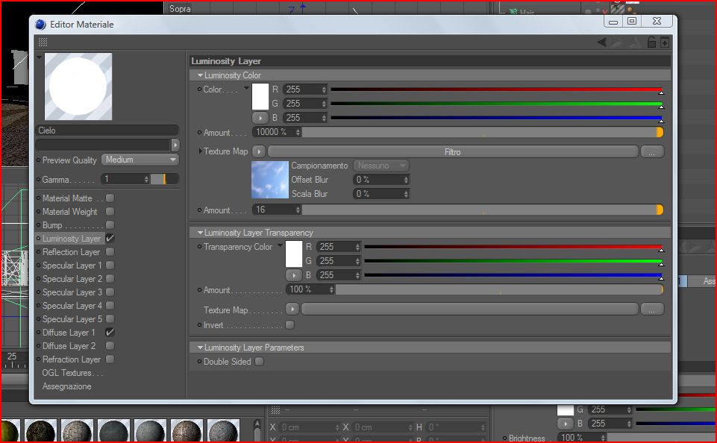The width and height of the screenshot is (717, 443).
Task: Collapse Luminosity Layer Parameters section
Action: [x=200, y=348]
